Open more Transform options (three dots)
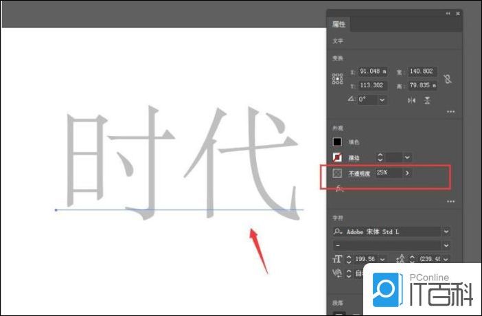Viewport: 482px width, 316px height. click(x=450, y=112)
